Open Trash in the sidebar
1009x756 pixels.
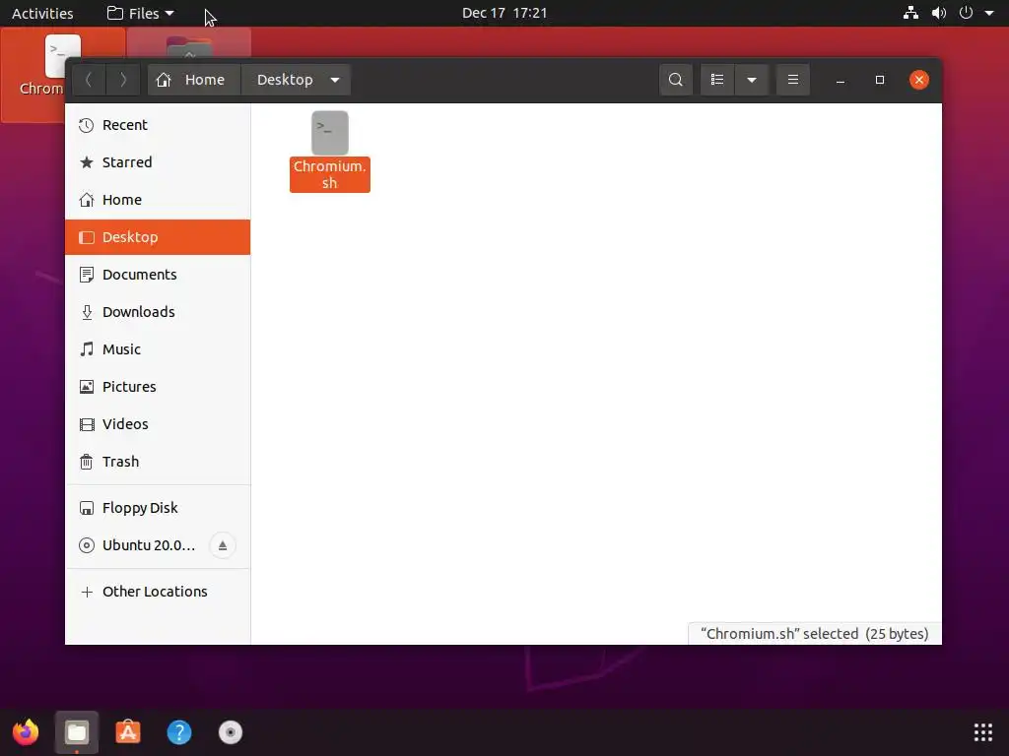[158, 462]
